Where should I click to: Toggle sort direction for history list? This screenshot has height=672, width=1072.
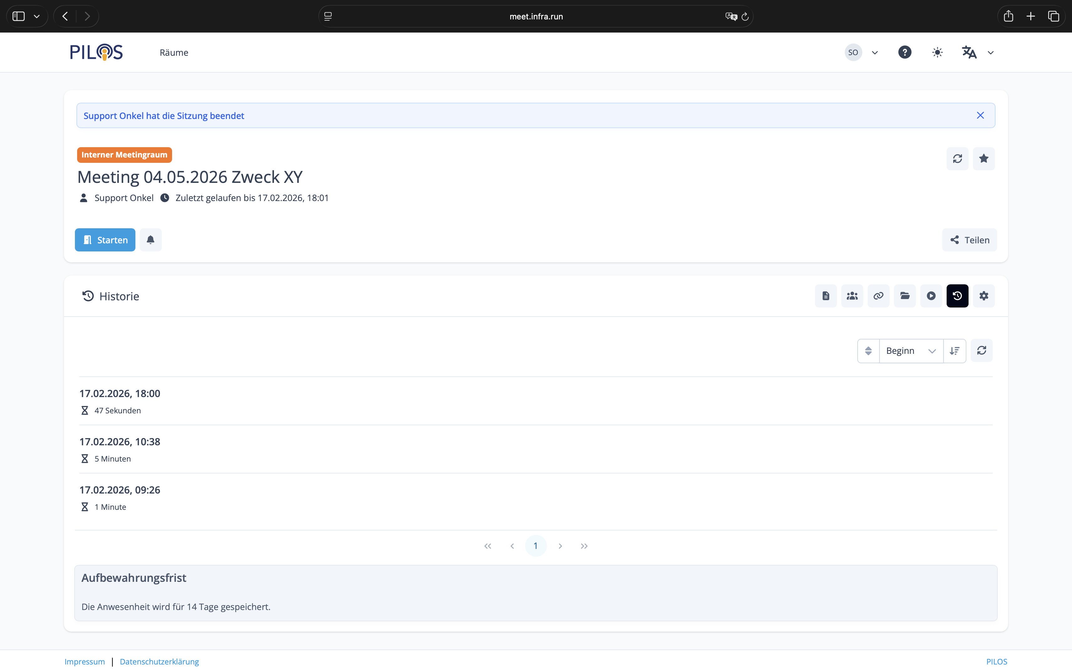point(954,351)
